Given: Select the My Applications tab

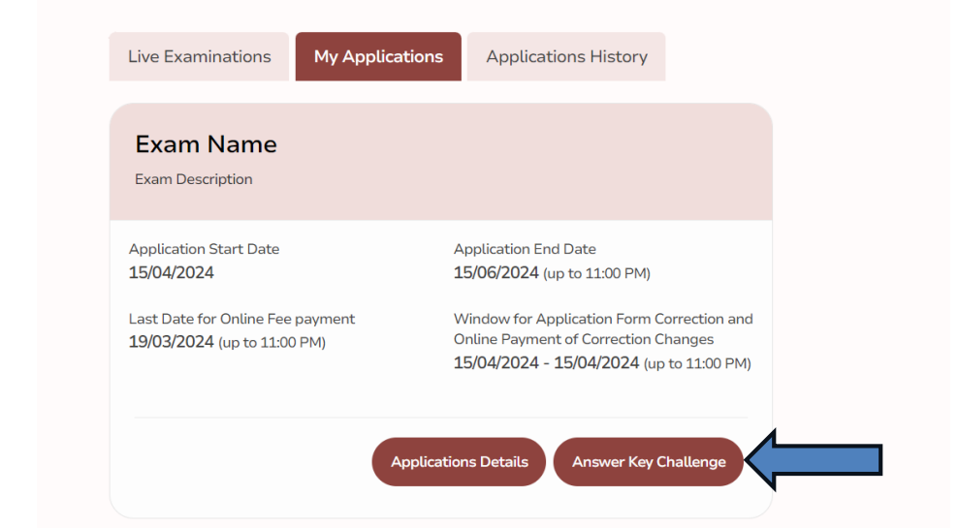Looking at the screenshot, I should click(378, 56).
